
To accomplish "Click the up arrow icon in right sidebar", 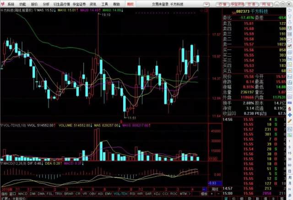I will [x=290, y=16].
